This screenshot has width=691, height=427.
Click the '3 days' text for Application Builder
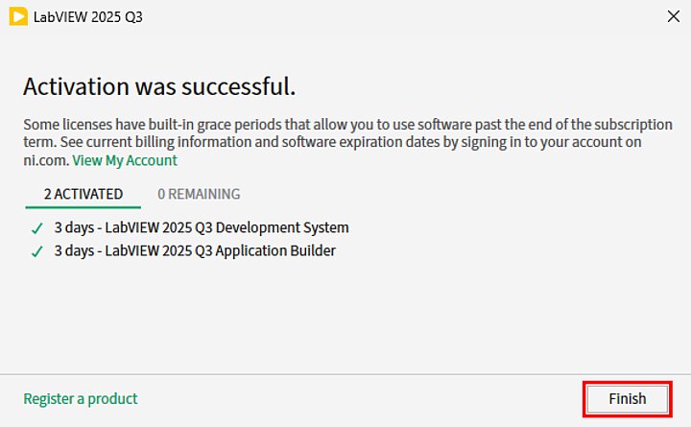(x=73, y=251)
